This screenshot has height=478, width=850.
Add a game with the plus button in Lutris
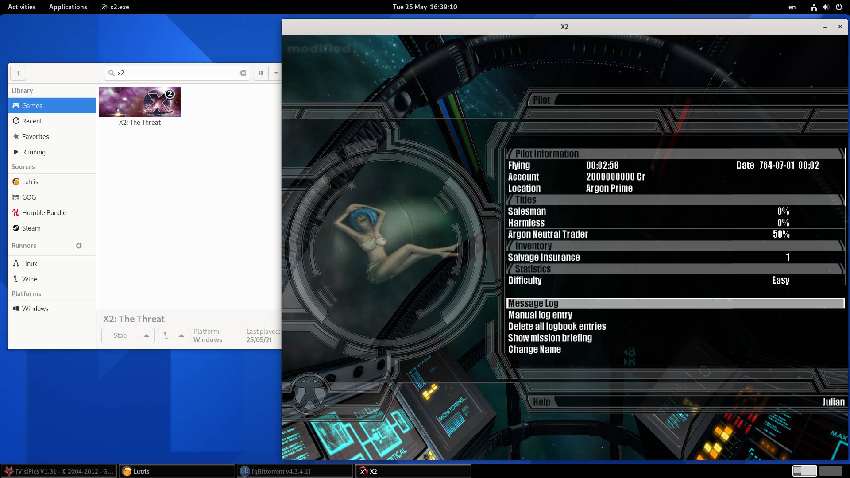pos(18,73)
